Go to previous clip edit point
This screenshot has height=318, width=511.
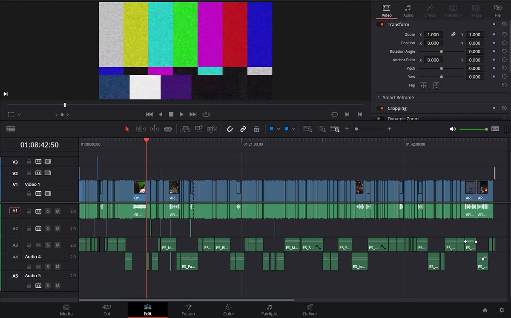tap(360, 114)
